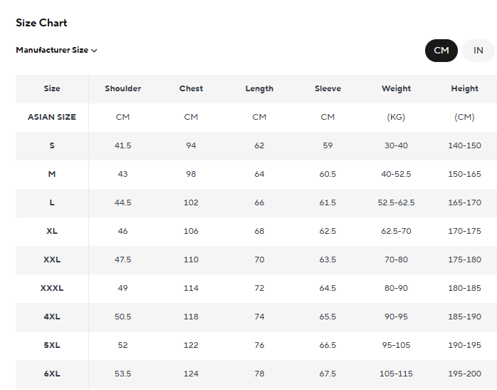
Task: Click height range 165-170
Action: [x=465, y=202]
